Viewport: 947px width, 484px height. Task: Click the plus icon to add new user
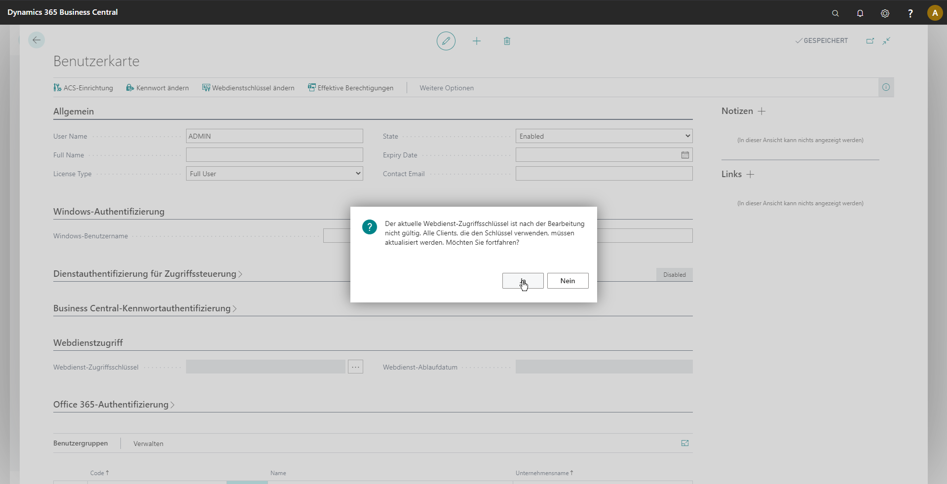[476, 41]
